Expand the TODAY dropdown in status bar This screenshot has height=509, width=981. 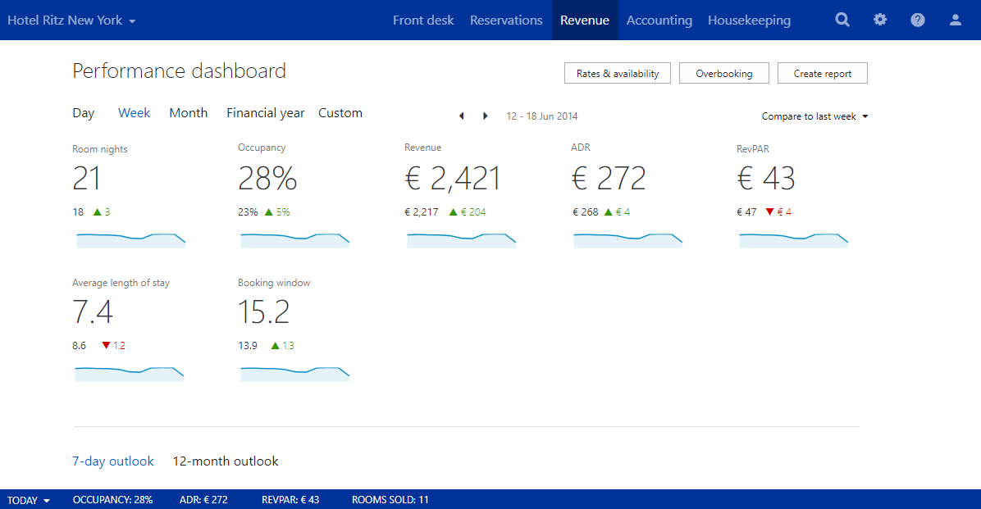click(28, 500)
